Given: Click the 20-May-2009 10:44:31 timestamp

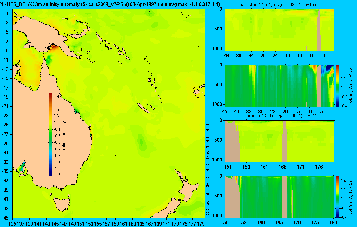Looking at the screenshot, I should coord(207,144).
